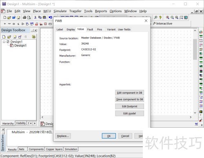Click the Cut scissors icon

35,17
